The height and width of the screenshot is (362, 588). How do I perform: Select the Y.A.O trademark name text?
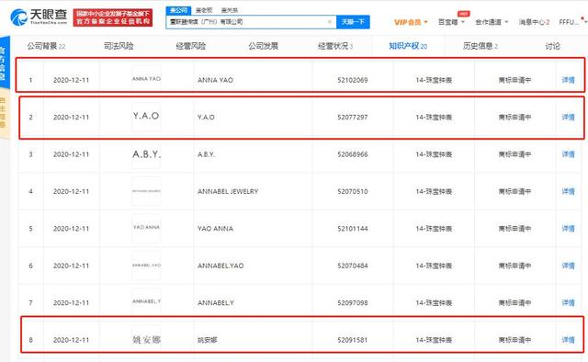206,117
